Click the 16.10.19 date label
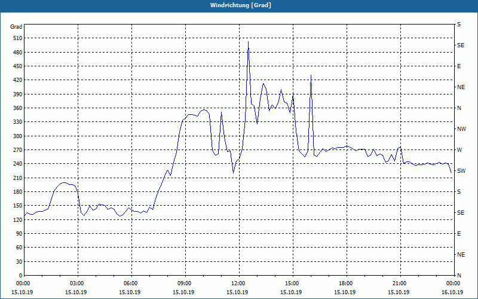 (x=452, y=292)
